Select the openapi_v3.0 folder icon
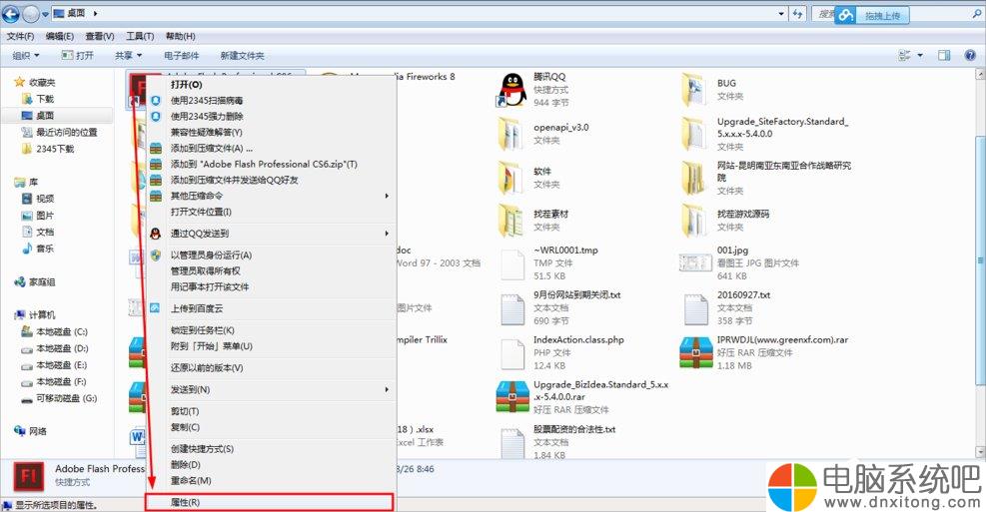986x512 pixels. 511,134
